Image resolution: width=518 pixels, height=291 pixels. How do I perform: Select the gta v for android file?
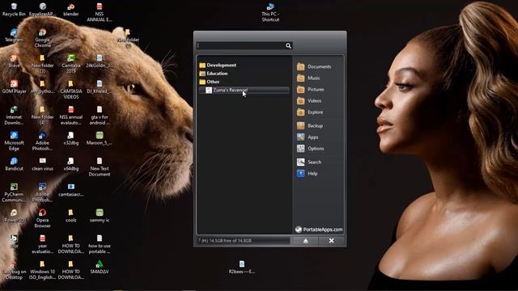pyautogui.click(x=100, y=115)
